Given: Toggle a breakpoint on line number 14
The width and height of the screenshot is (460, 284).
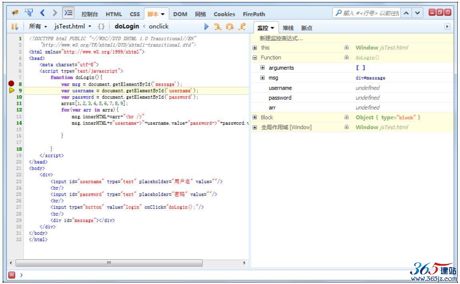Looking at the screenshot, I should point(19,123).
